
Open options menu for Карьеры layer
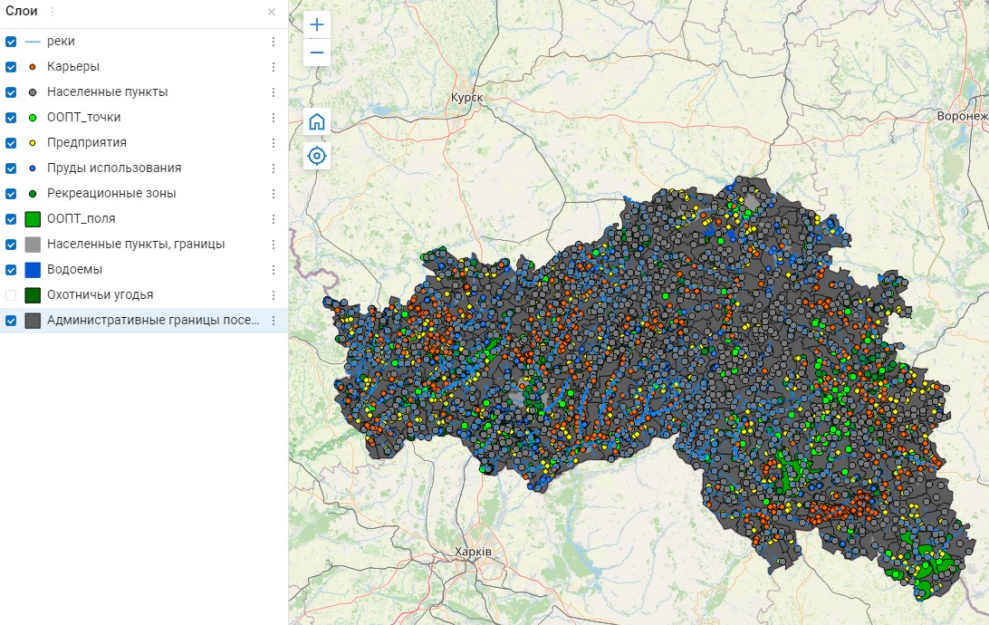tap(273, 67)
